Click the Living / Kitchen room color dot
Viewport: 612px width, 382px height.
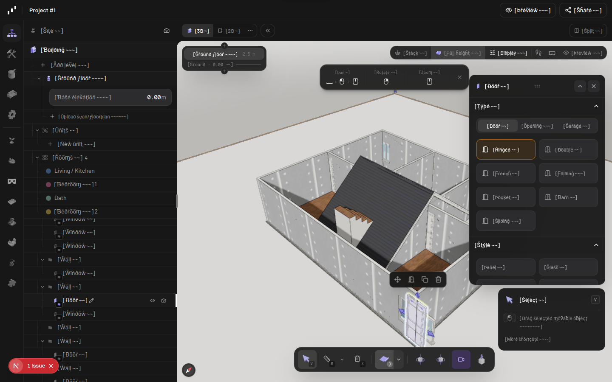[x=48, y=171]
